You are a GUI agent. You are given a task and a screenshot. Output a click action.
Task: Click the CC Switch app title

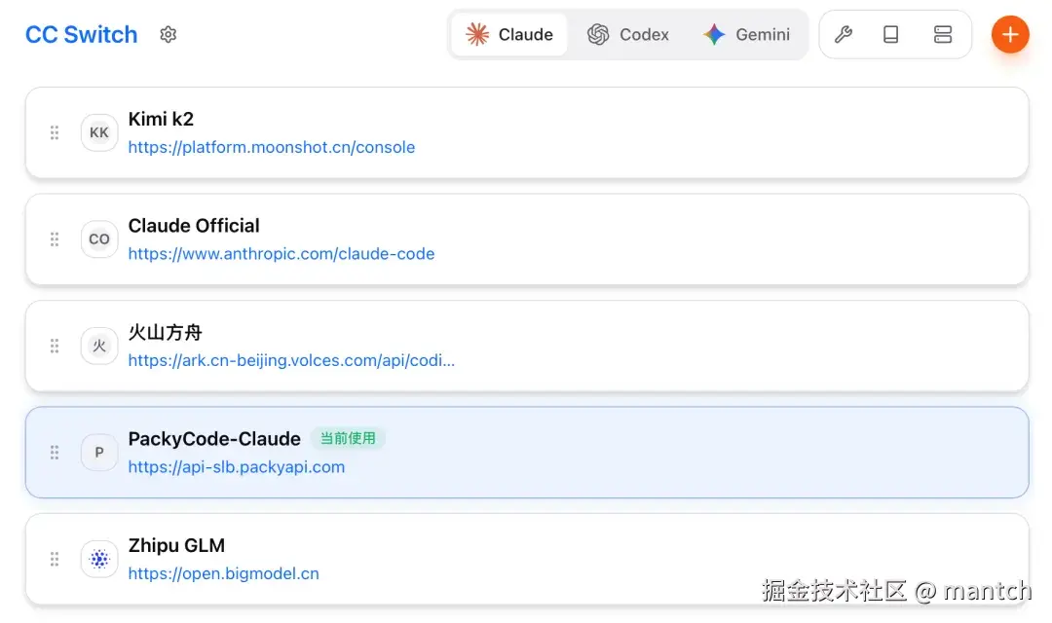click(82, 35)
